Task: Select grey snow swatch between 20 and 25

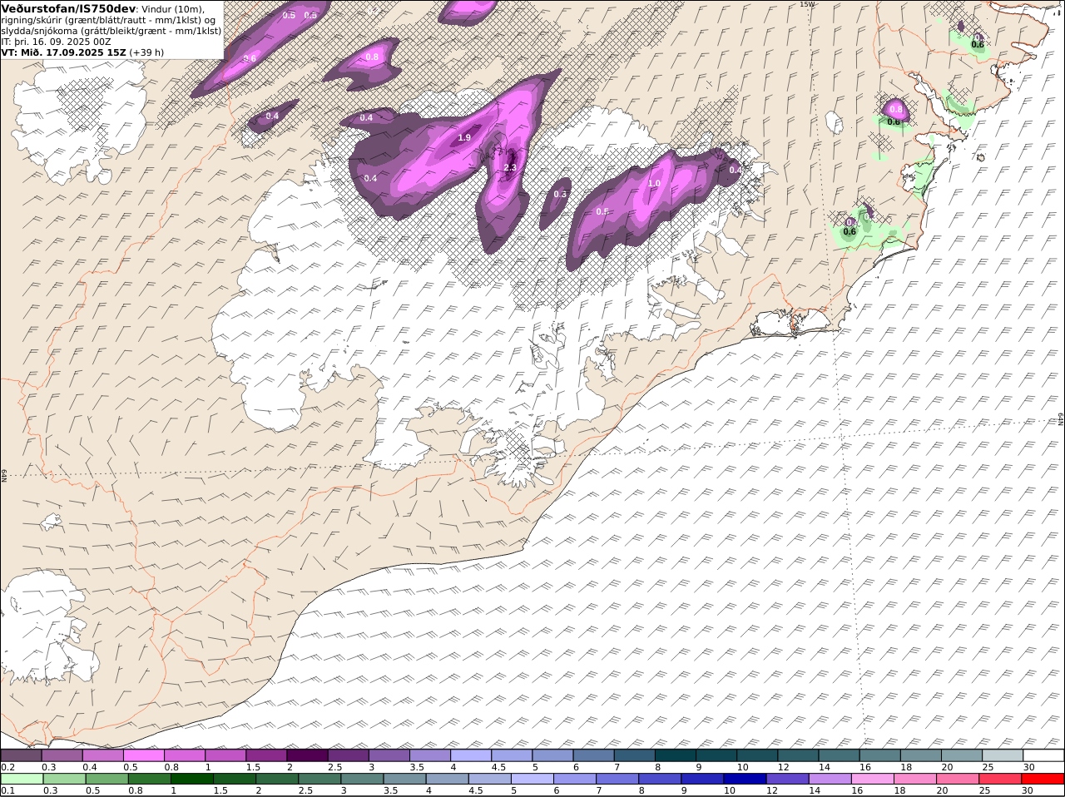Action: 962,755
